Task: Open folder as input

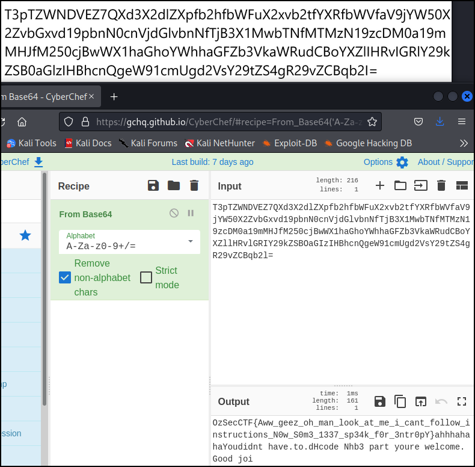Action: (400, 185)
